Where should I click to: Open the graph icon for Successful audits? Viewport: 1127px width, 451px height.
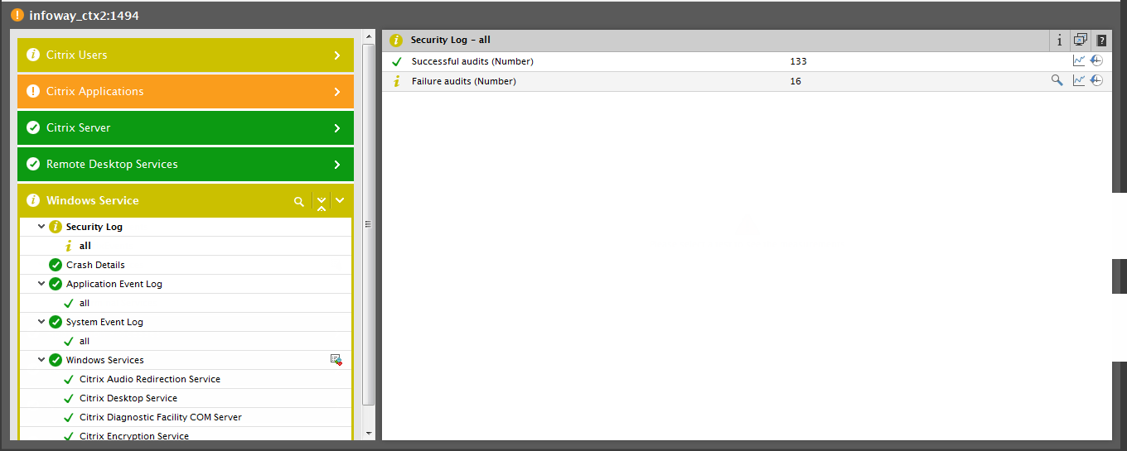(1078, 61)
